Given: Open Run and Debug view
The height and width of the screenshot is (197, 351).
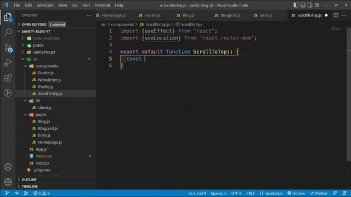Looking at the screenshot, I should tap(8, 63).
